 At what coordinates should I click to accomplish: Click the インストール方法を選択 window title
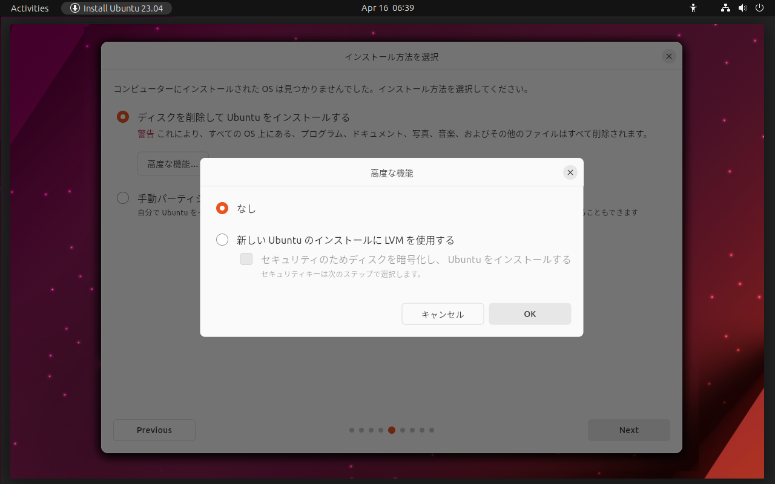(x=392, y=57)
